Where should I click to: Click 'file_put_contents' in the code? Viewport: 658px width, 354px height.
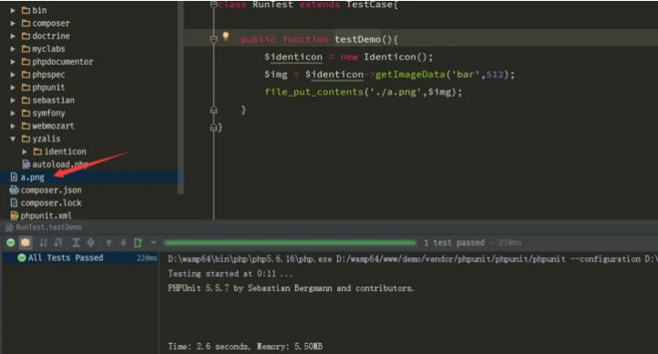313,92
